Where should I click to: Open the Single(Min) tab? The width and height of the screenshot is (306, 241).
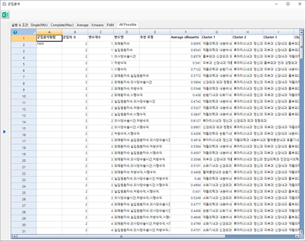(x=39, y=25)
